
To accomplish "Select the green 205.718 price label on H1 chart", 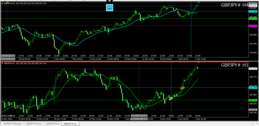I will point(253,100).
